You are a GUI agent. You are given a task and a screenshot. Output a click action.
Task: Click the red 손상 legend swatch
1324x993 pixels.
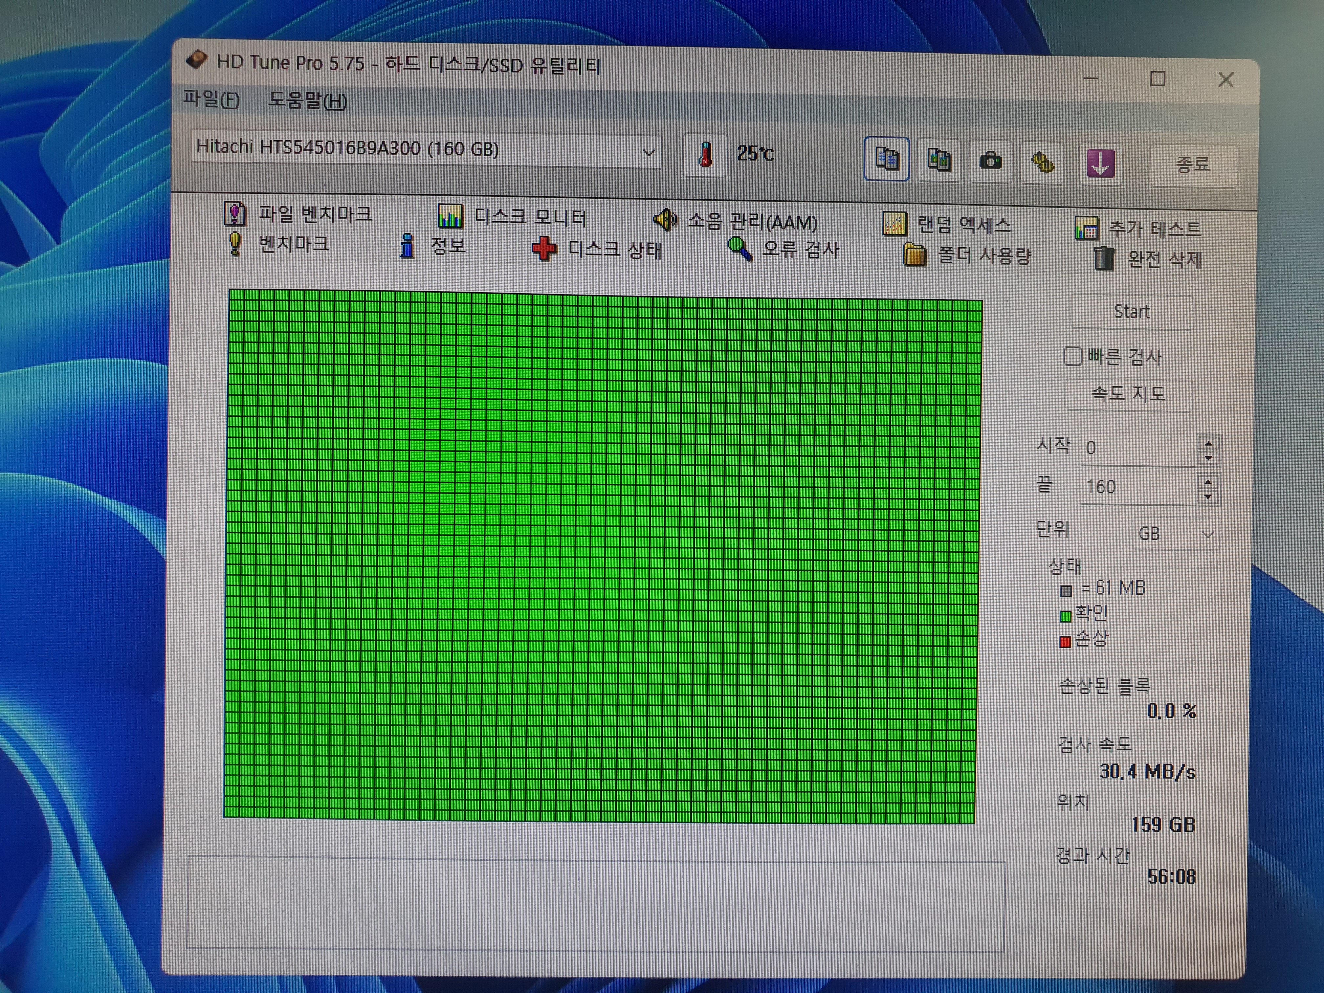(x=1064, y=642)
